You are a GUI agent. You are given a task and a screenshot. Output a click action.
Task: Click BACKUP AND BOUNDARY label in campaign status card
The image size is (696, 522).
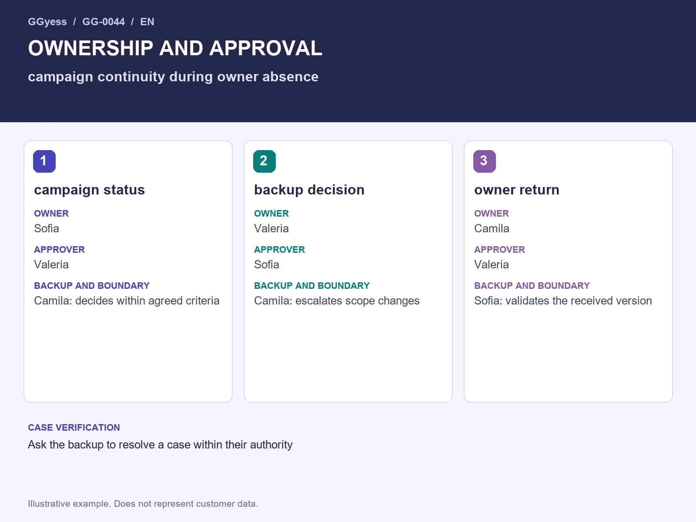click(x=92, y=286)
